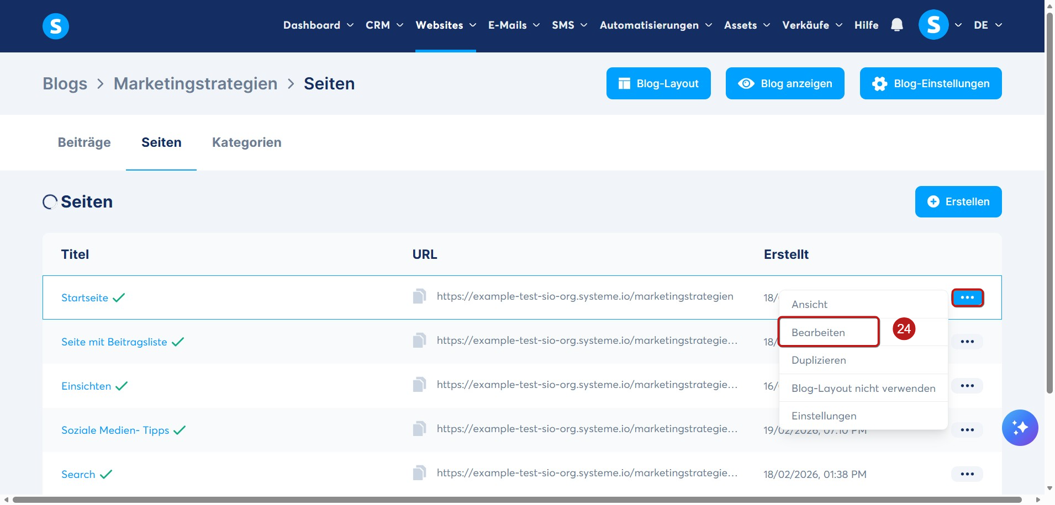
Task: Open the Startseite page link
Action: click(85, 297)
